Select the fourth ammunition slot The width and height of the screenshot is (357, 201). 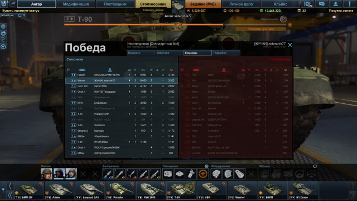tap(144, 174)
